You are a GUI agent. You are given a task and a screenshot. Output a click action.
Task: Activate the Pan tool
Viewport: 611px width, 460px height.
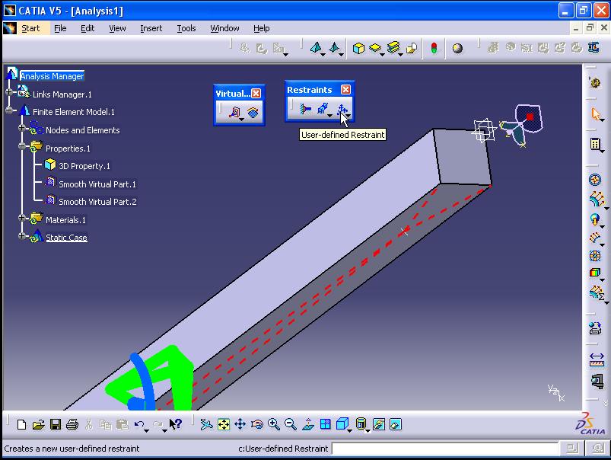tap(240, 424)
